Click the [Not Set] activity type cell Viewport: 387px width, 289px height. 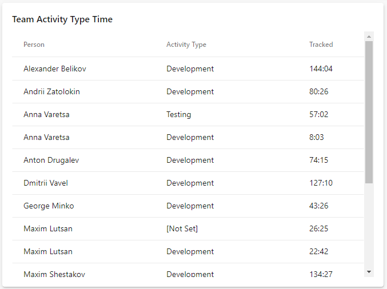tap(182, 228)
